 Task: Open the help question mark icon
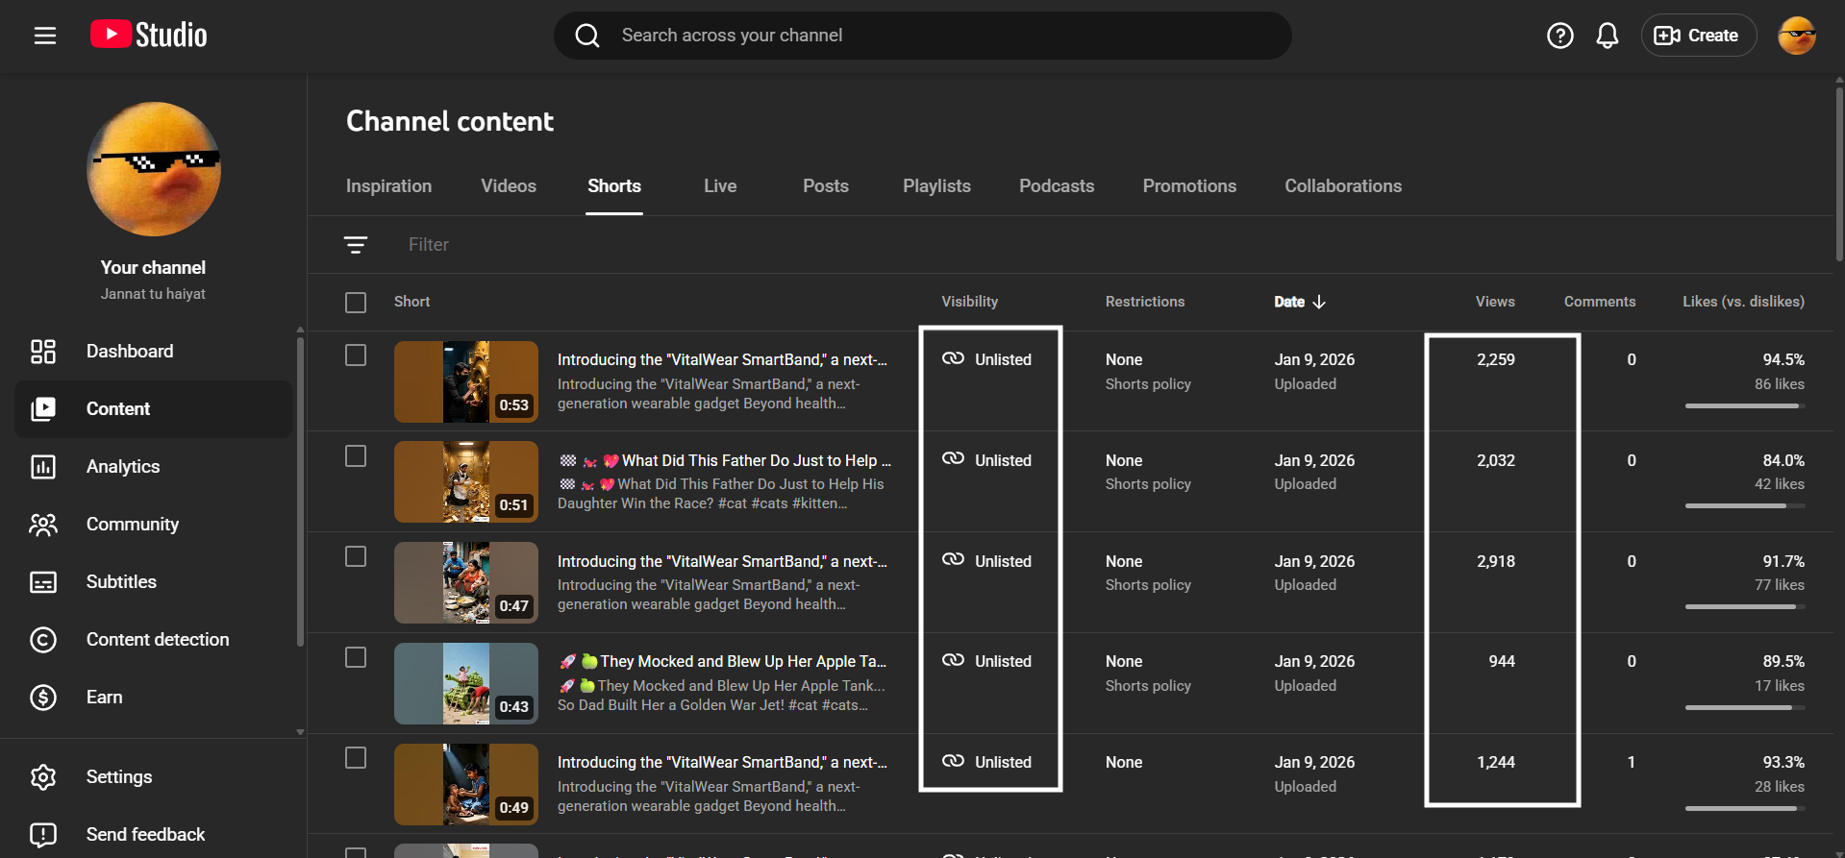tap(1559, 36)
